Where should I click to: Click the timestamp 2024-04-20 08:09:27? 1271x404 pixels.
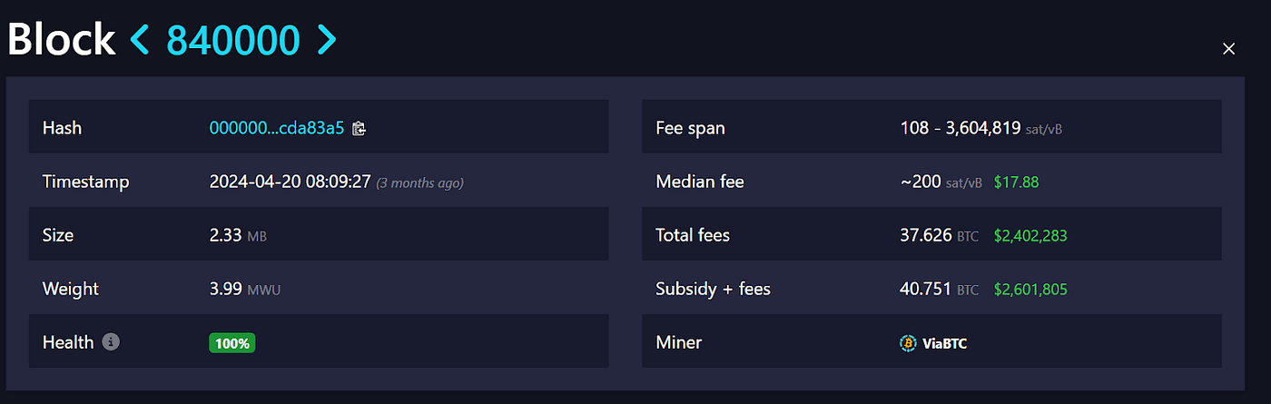coord(290,182)
